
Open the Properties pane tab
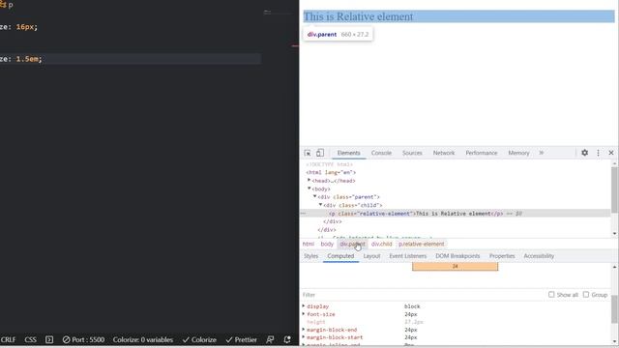(502, 256)
